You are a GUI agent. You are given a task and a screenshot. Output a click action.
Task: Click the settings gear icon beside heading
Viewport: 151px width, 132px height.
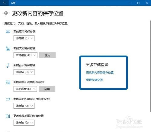pos(6,13)
